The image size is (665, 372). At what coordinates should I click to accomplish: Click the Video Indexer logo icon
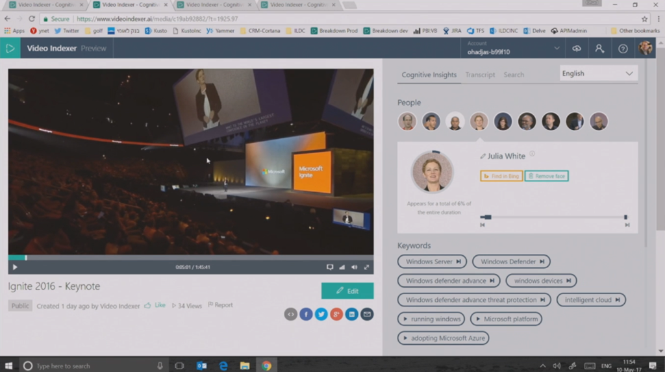(x=10, y=48)
